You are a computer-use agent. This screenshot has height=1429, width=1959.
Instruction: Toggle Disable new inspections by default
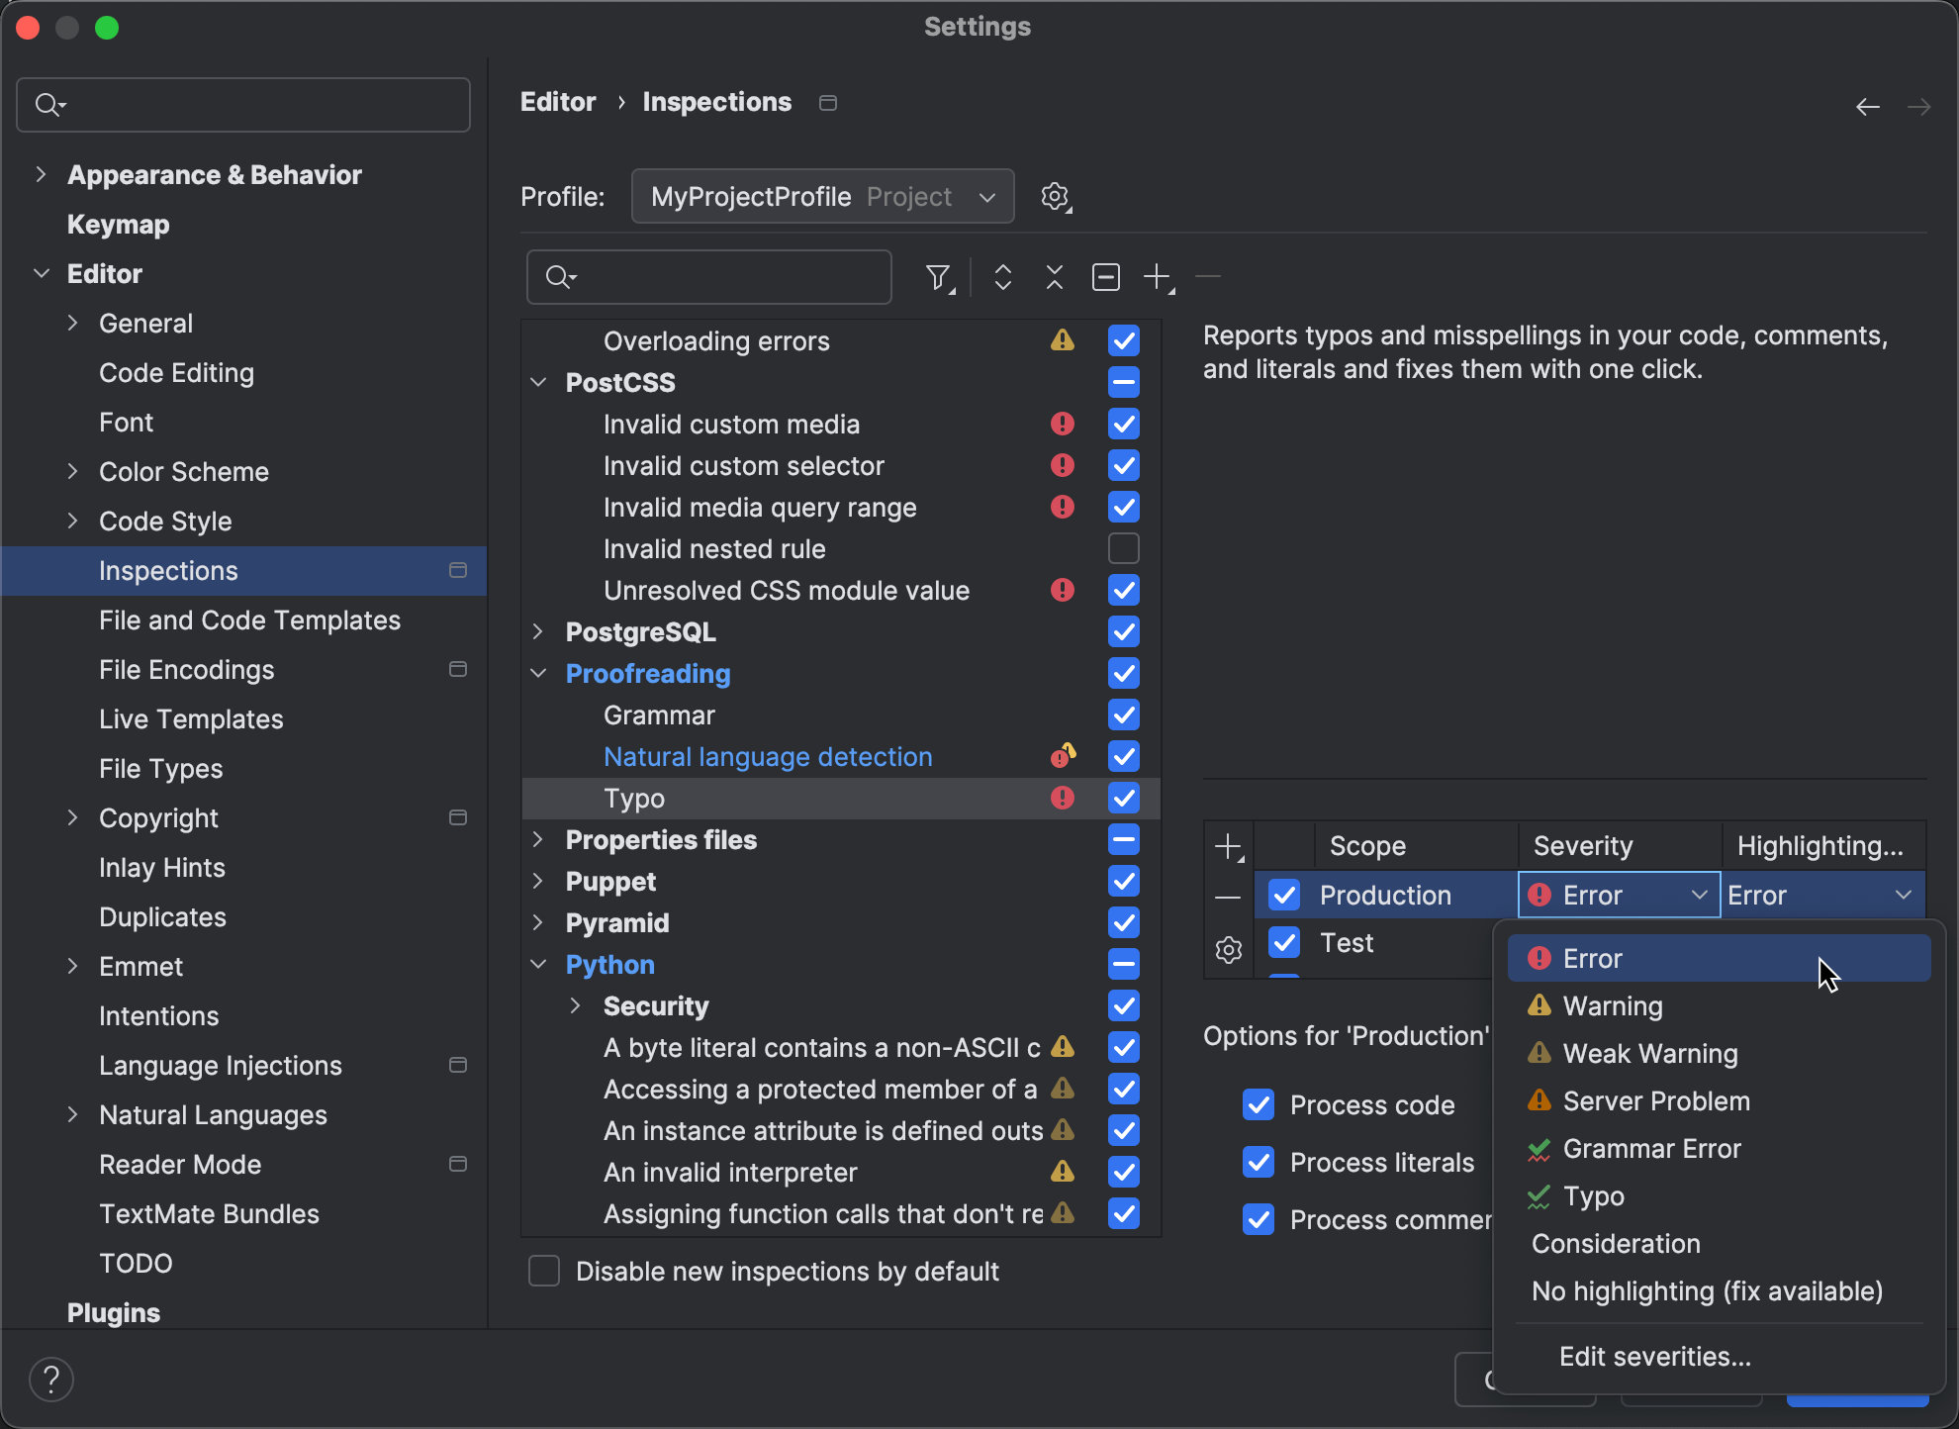click(544, 1271)
